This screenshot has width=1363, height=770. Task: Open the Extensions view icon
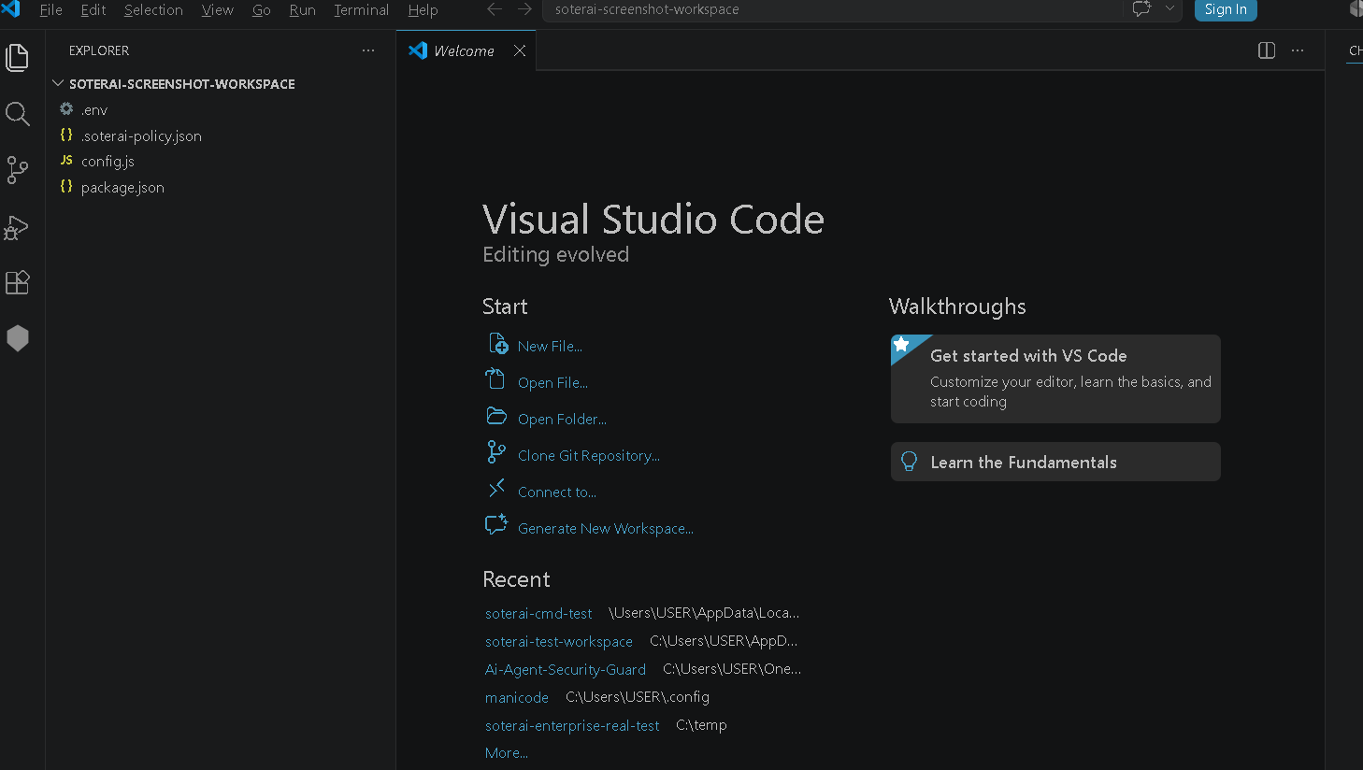click(x=18, y=282)
